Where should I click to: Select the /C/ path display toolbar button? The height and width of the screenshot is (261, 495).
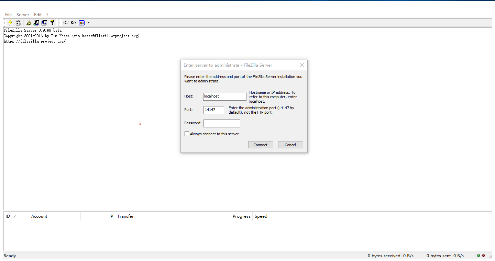(x=65, y=23)
